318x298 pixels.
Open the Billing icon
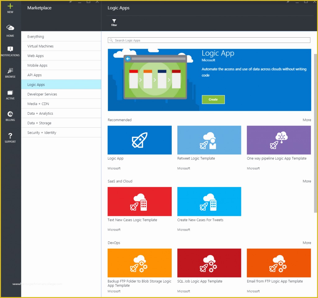click(10, 114)
